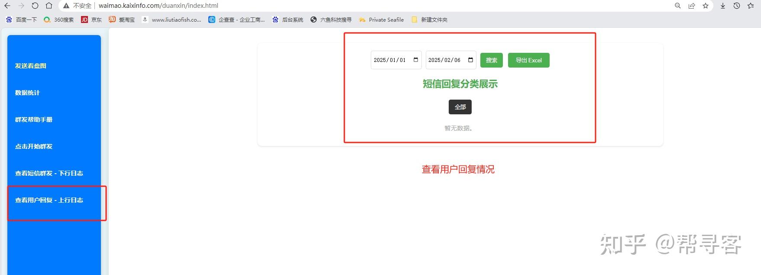Image resolution: width=761 pixels, height=275 pixels.
Task: Open 后台系统 bookmark
Action: [288, 19]
